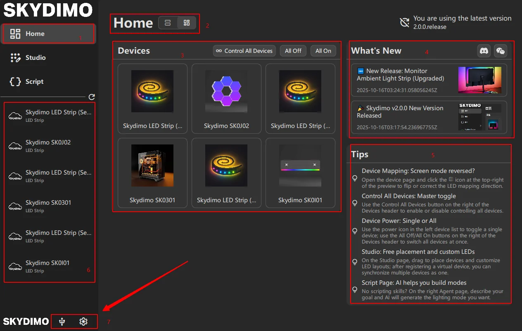
Task: Open the Skydimo SK0301 PC case card
Action: click(x=152, y=173)
